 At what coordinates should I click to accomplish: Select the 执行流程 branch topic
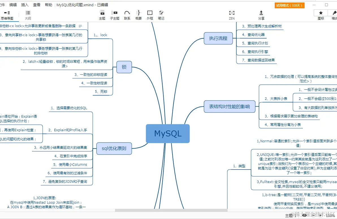[x=218, y=38]
